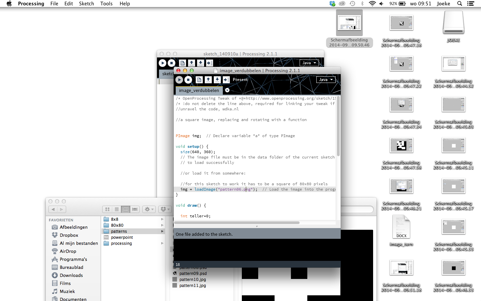This screenshot has width=481, height=301.
Task: Open the Processing application menu
Action: pyautogui.click(x=31, y=4)
